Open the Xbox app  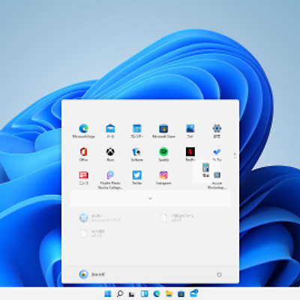(x=110, y=154)
